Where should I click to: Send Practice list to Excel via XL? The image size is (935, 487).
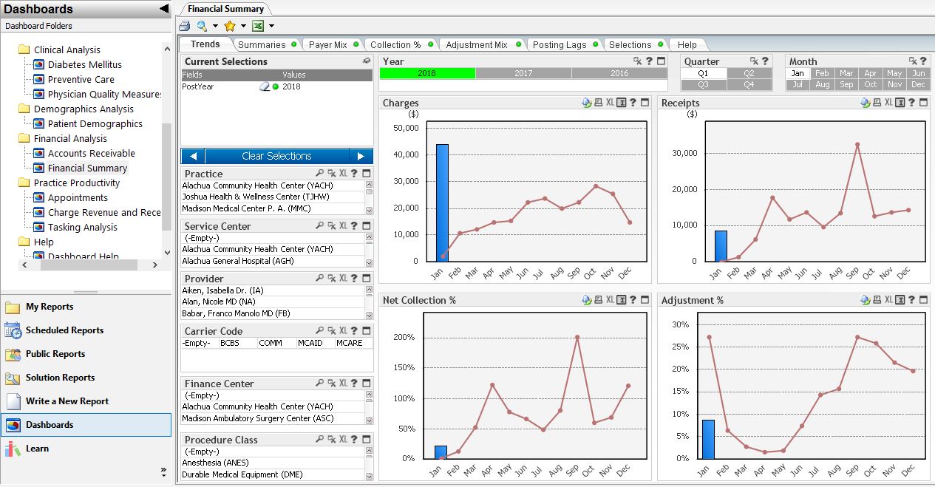point(343,174)
